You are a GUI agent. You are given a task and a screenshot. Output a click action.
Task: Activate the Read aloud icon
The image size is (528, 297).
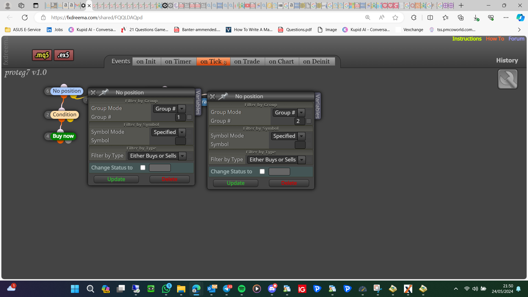[x=382, y=18]
